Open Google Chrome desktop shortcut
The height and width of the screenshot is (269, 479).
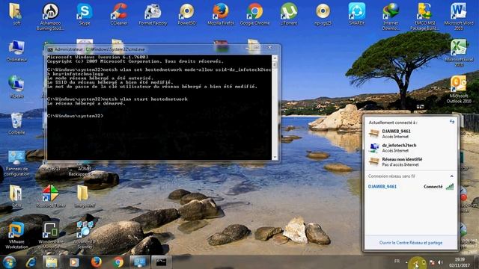[254, 13]
